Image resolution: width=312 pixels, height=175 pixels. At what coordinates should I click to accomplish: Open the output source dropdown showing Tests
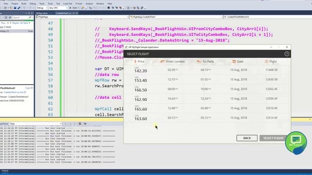pos(36,123)
